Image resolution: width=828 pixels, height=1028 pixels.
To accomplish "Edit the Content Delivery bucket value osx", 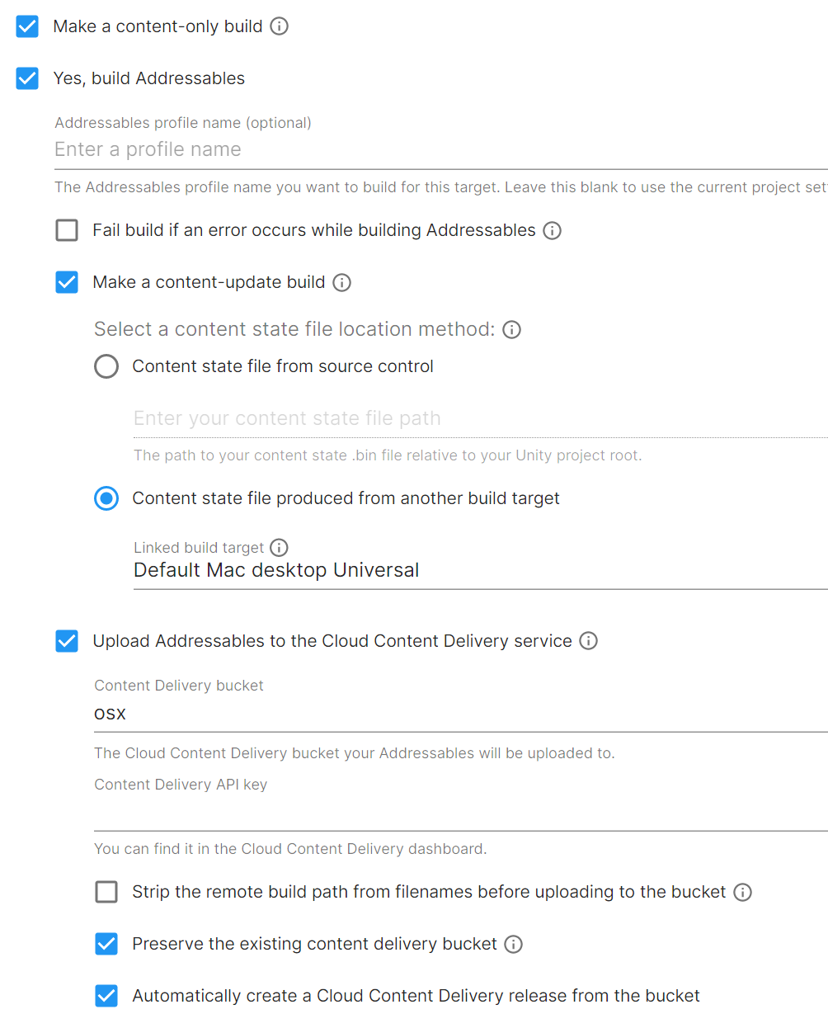I will coord(247,714).
